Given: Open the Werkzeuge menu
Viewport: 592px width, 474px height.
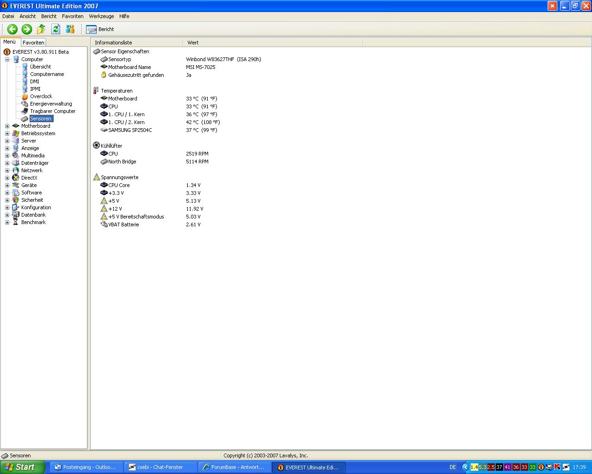Looking at the screenshot, I should click(x=101, y=16).
